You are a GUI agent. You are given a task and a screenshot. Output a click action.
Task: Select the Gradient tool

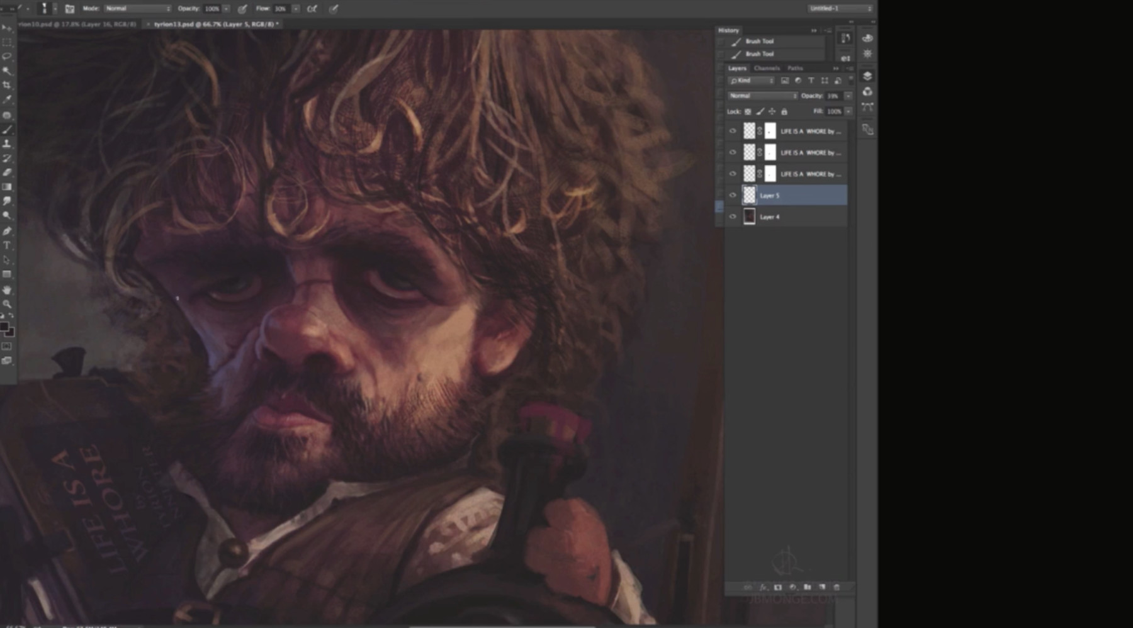(7, 187)
